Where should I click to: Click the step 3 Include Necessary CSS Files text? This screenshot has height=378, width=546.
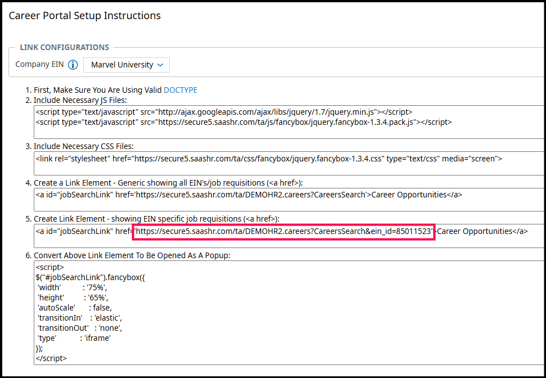84,146
